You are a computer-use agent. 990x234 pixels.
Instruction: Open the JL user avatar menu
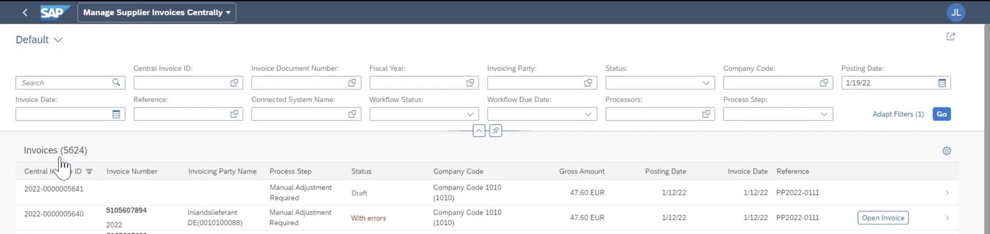[x=956, y=12]
